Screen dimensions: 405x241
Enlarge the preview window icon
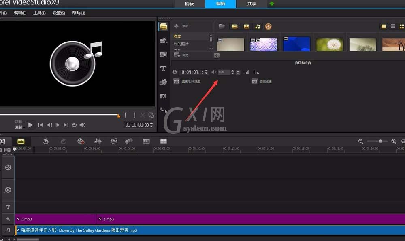click(151, 115)
